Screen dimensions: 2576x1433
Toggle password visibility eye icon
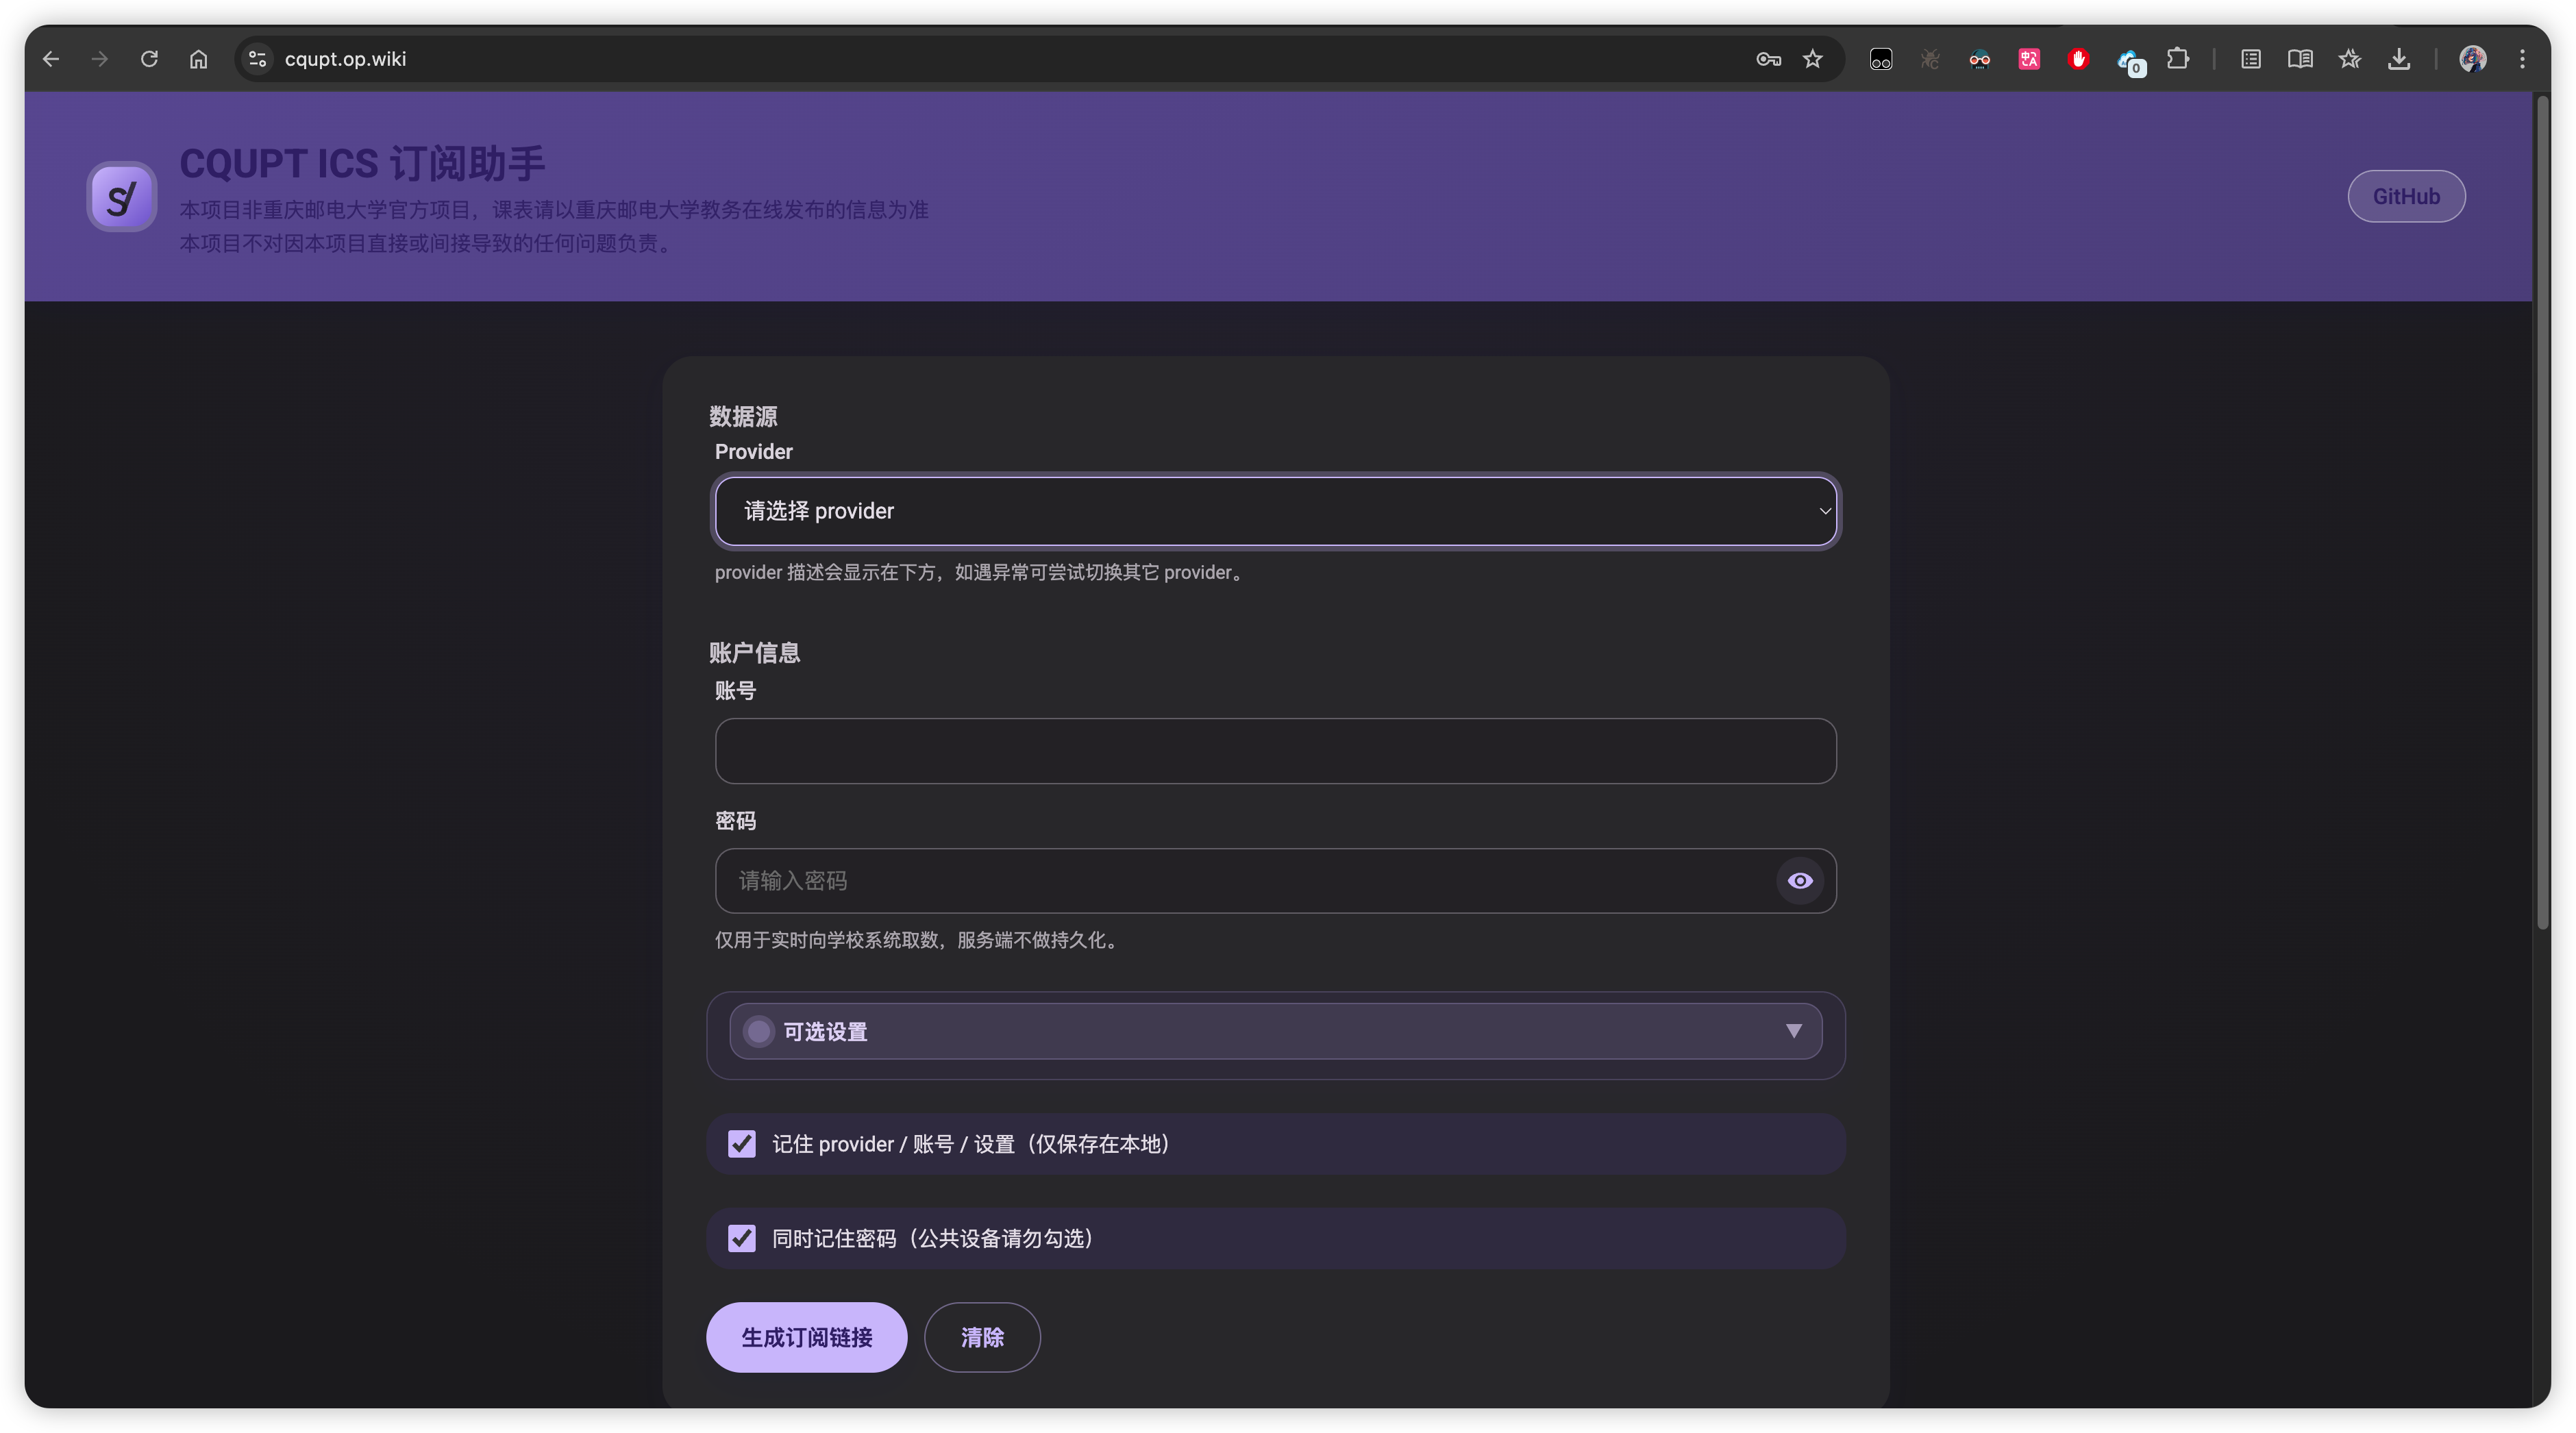(x=1800, y=881)
